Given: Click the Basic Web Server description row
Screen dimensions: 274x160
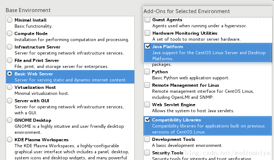Looking at the screenshot, I should [x=70, y=80].
